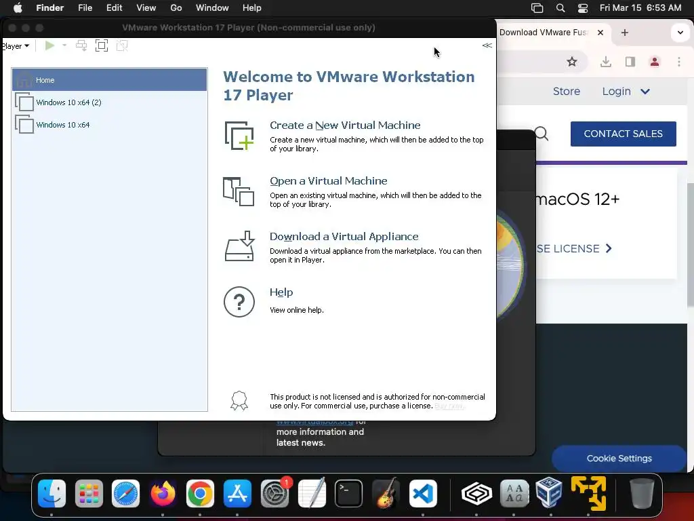Open the File menu
Screen dimensions: 694x521
click(x=85, y=8)
